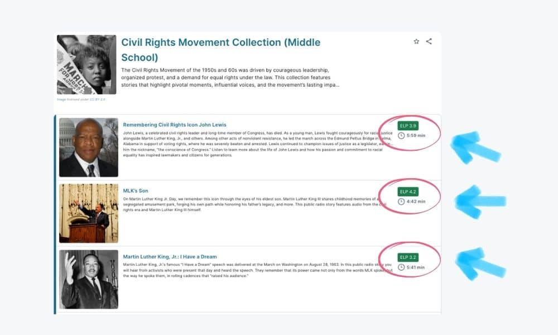Click the clock icon beside 5:41 min

pos(401,267)
